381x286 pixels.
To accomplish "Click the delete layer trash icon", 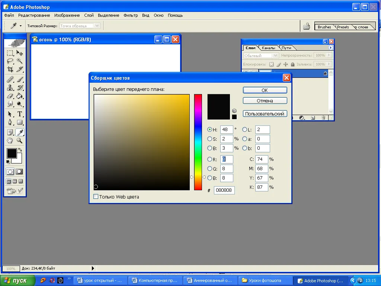I will coord(323,118).
